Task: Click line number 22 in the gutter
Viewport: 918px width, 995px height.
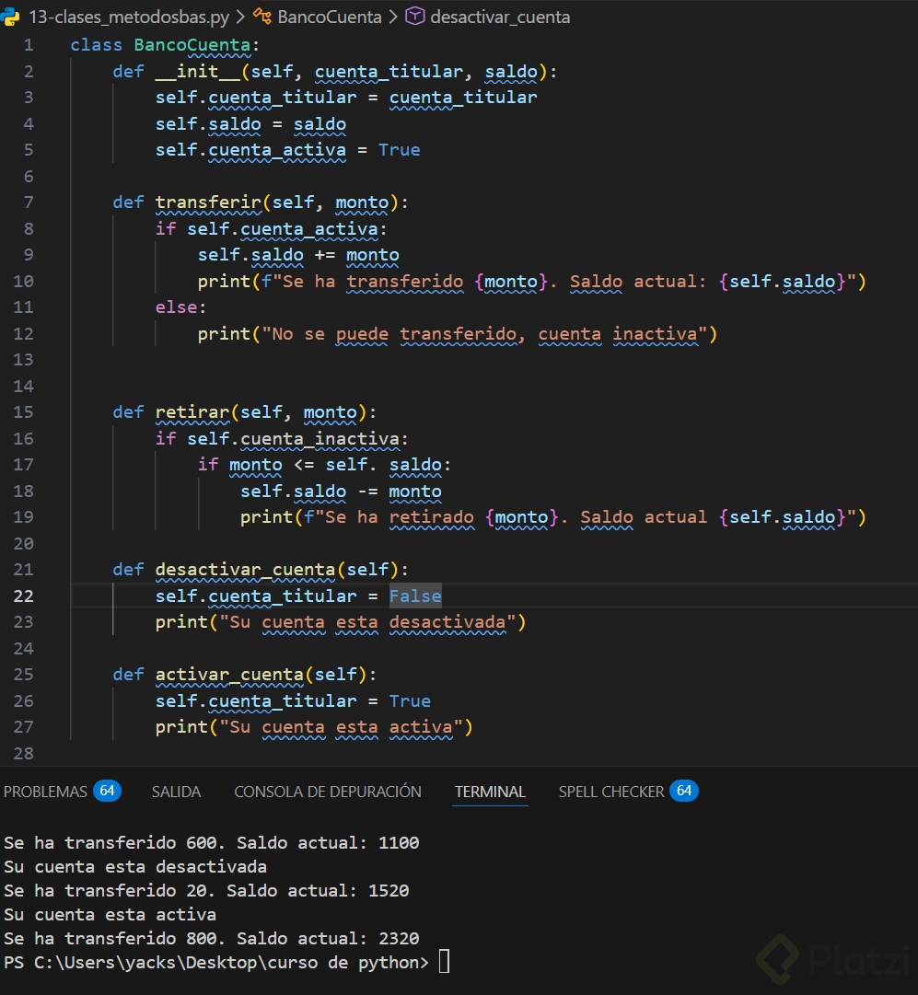Action: (x=24, y=596)
